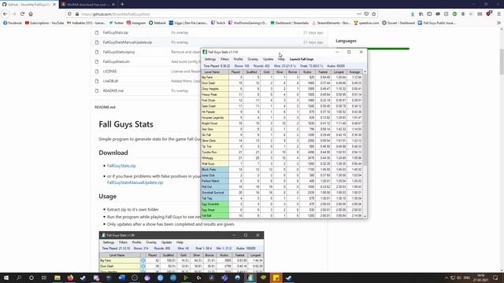This screenshot has height=283, width=504.
Task: Open Settings menu in Fall Guys Stats
Action: pyautogui.click(x=210, y=60)
